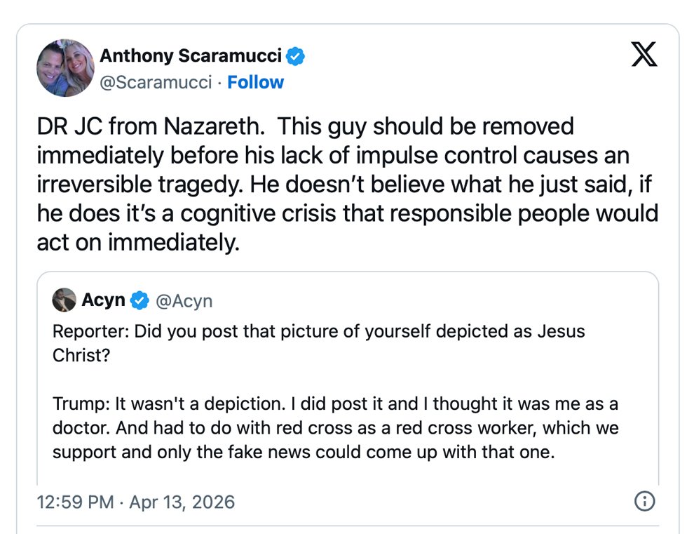The image size is (694, 534).
Task: View Anthony Scaramucci's profile photo
Action: click(65, 68)
